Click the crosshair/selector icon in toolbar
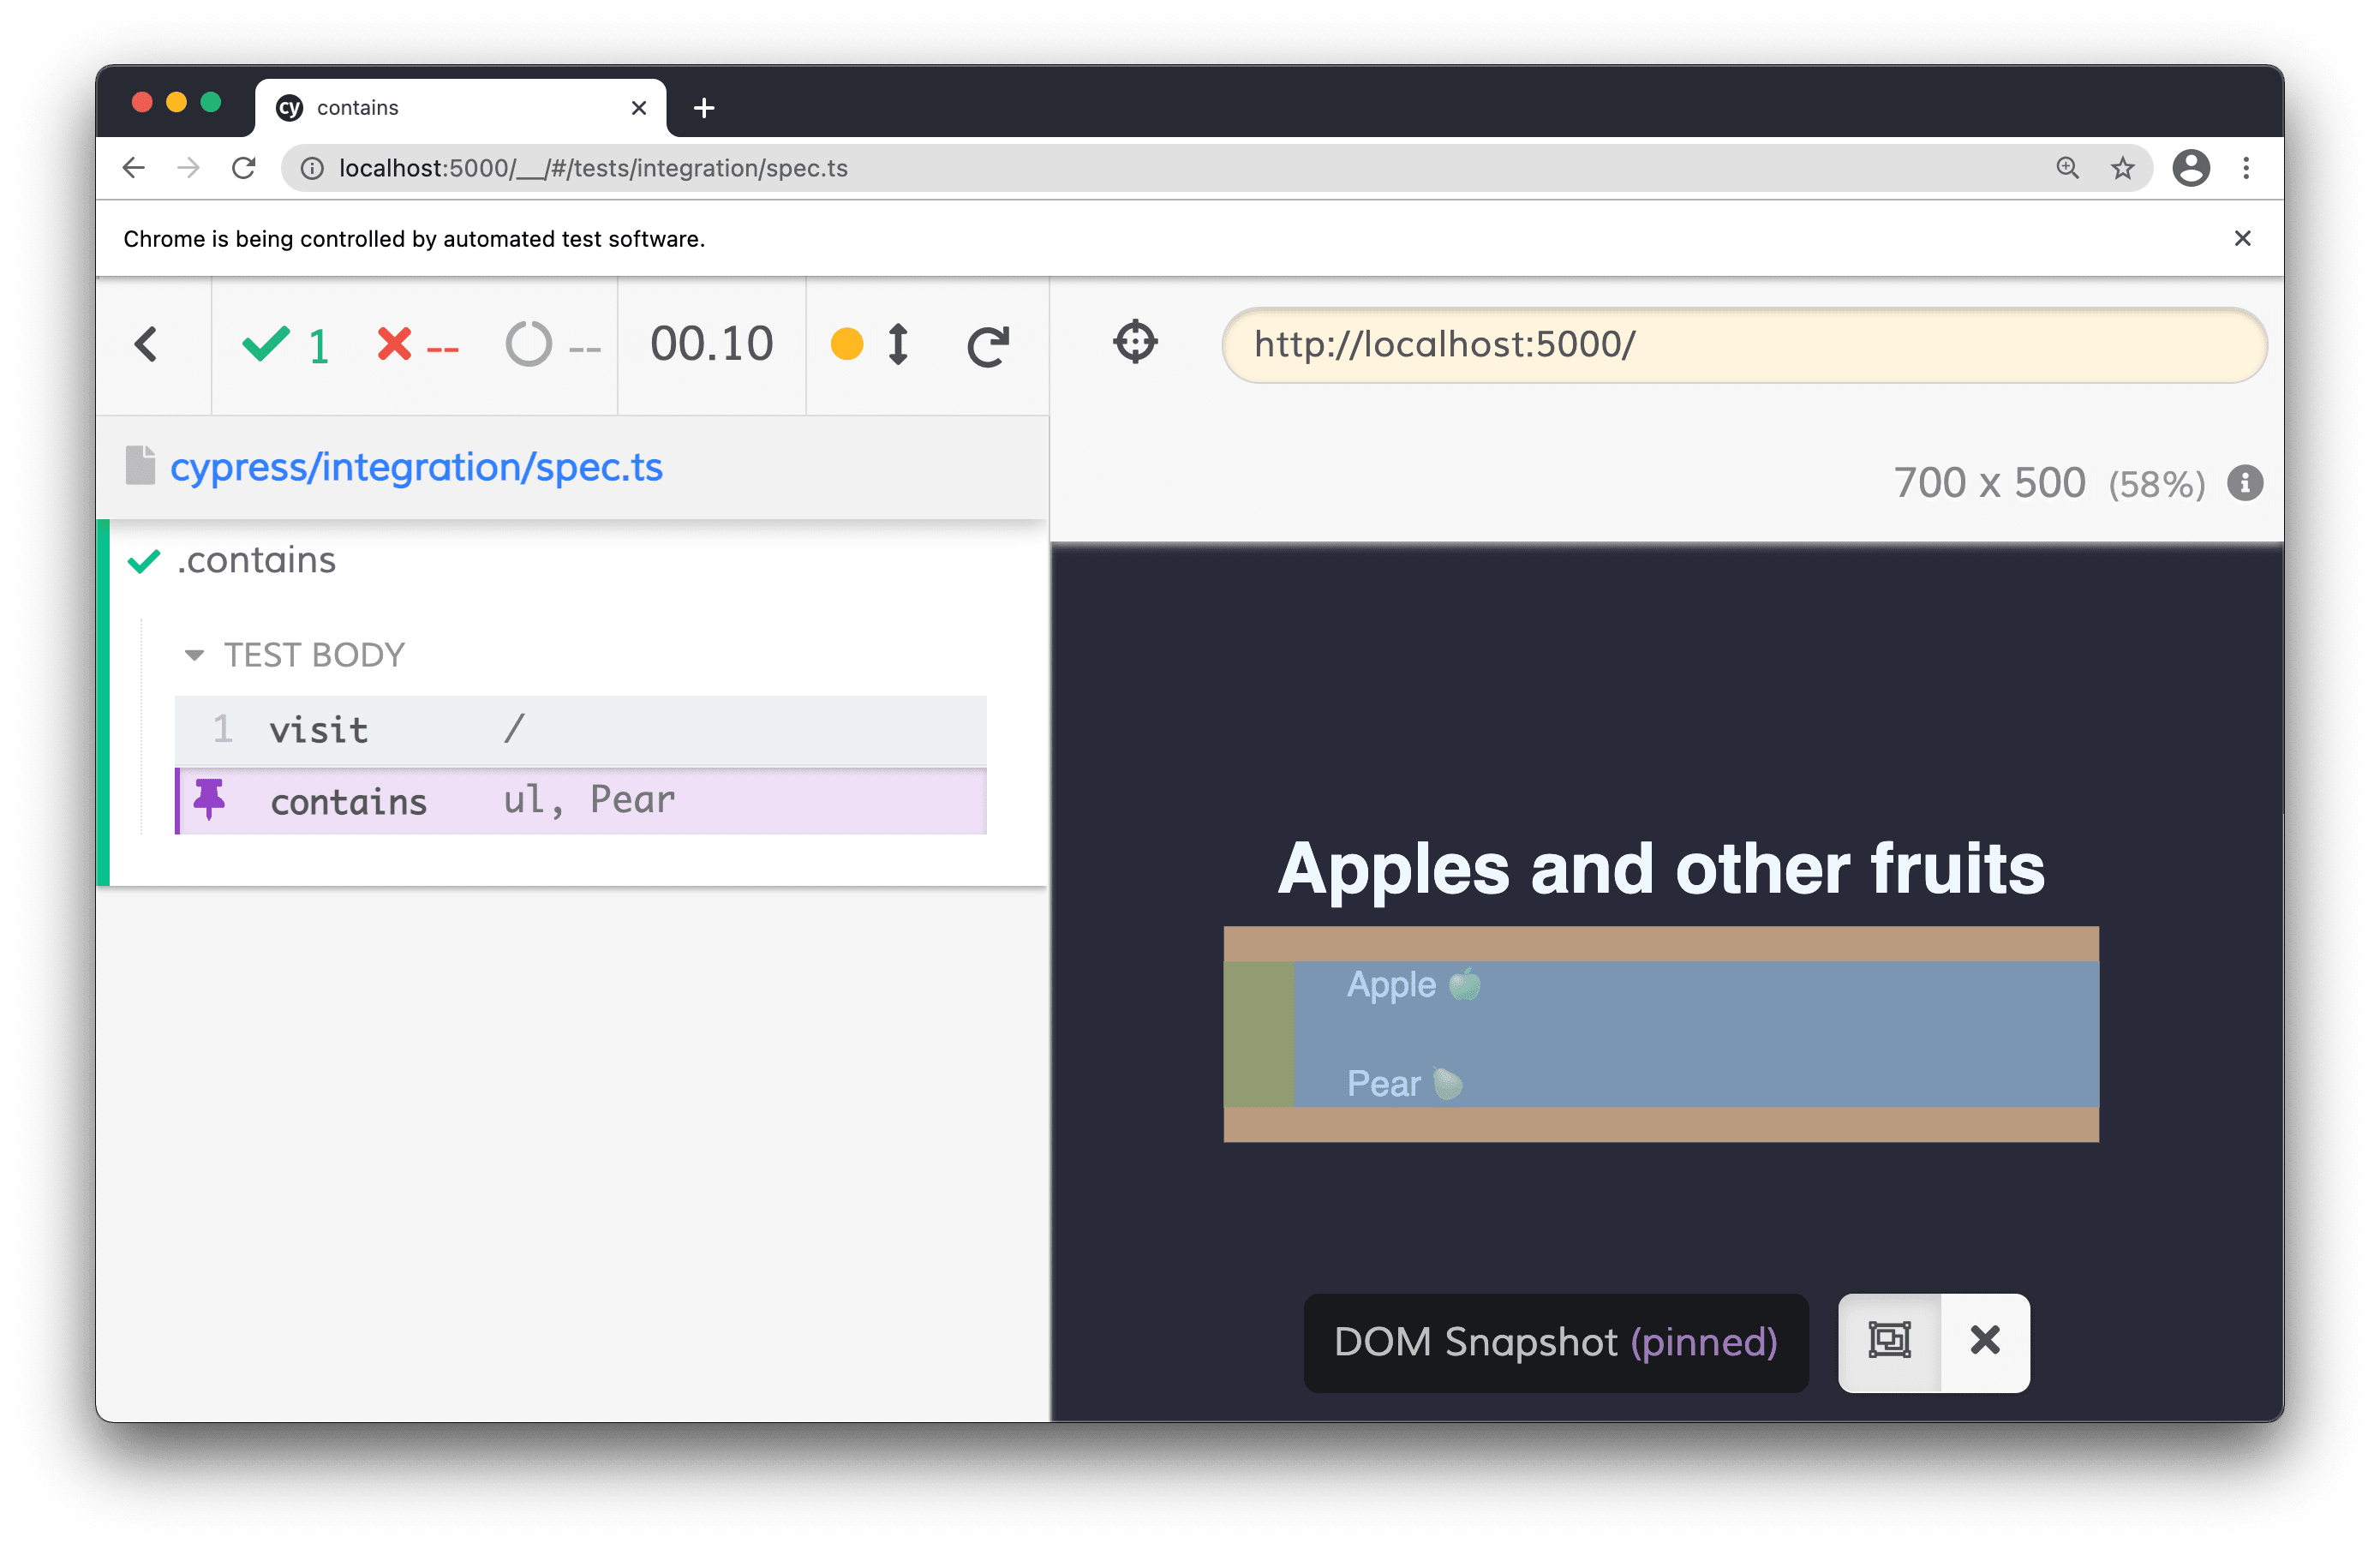Screen dimensions: 2380x1549 click(x=1136, y=342)
